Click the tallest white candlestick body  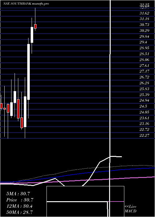tap(29, 72)
